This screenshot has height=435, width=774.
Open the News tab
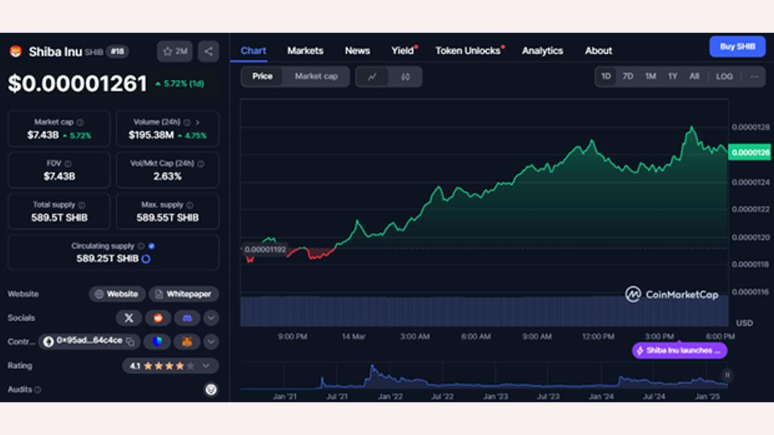[357, 51]
